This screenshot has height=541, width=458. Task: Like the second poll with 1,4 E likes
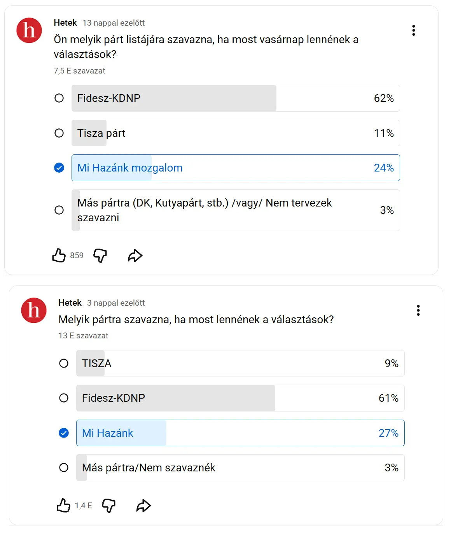[64, 506]
